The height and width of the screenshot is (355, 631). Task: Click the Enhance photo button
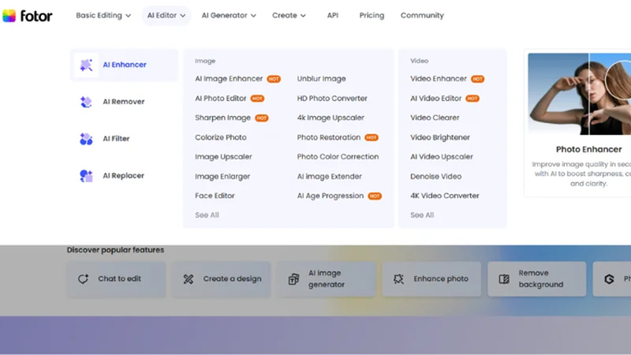(x=431, y=279)
